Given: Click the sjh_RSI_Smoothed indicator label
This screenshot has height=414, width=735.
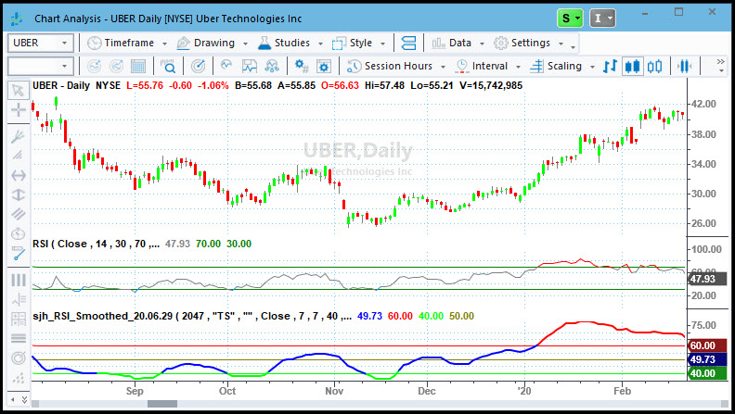Looking at the screenshot, I should click(192, 316).
